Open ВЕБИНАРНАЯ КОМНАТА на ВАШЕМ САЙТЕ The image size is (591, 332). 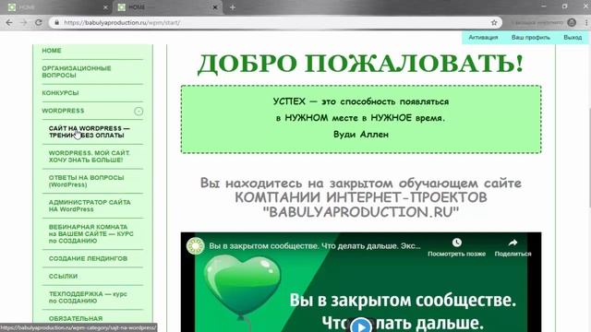click(x=90, y=233)
